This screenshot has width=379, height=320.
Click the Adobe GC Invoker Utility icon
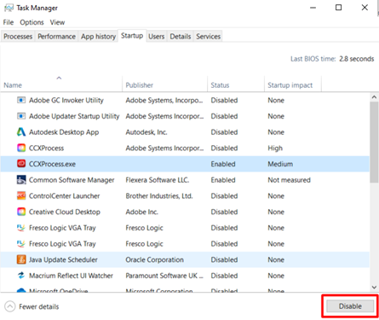pos(21,100)
